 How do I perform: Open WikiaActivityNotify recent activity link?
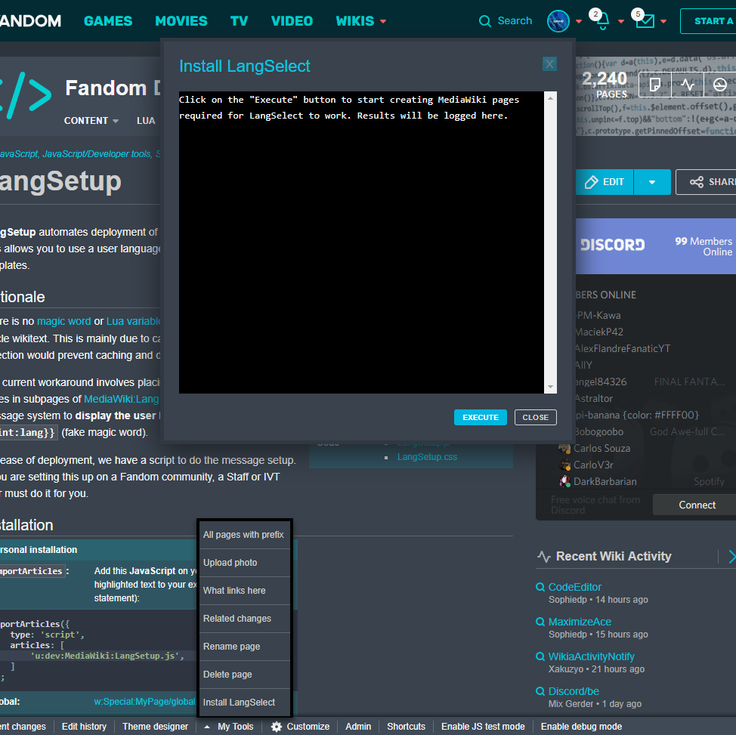(592, 656)
